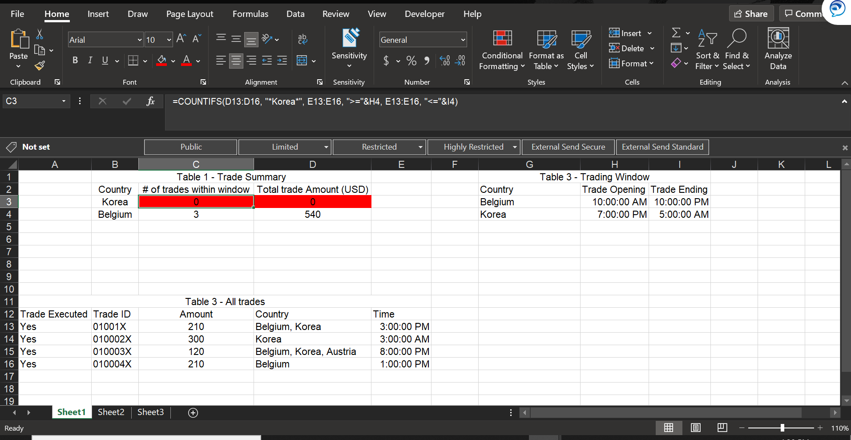
Task: Open the Formulas ribbon tab
Action: (x=250, y=14)
